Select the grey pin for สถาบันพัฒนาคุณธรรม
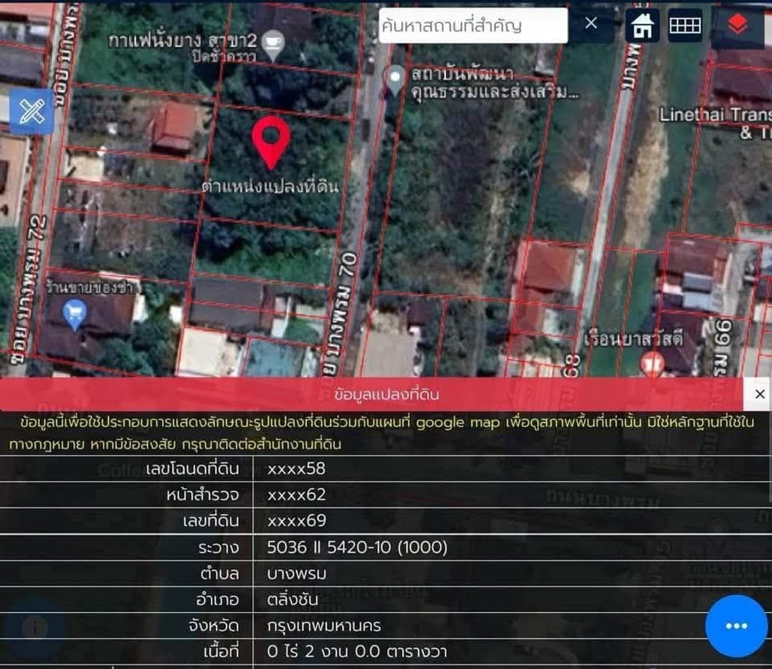The image size is (772, 669). point(394,80)
